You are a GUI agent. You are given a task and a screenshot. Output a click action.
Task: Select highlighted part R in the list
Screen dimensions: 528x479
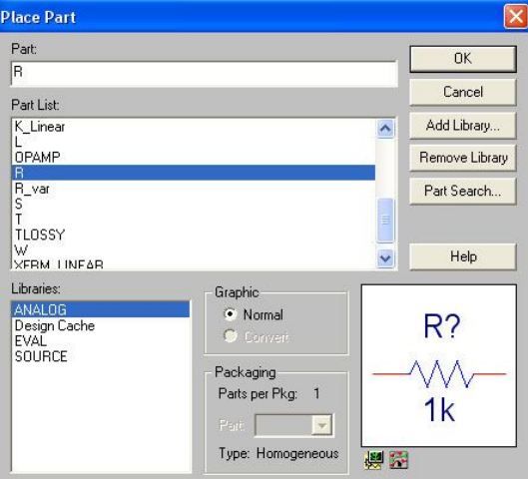(x=194, y=173)
